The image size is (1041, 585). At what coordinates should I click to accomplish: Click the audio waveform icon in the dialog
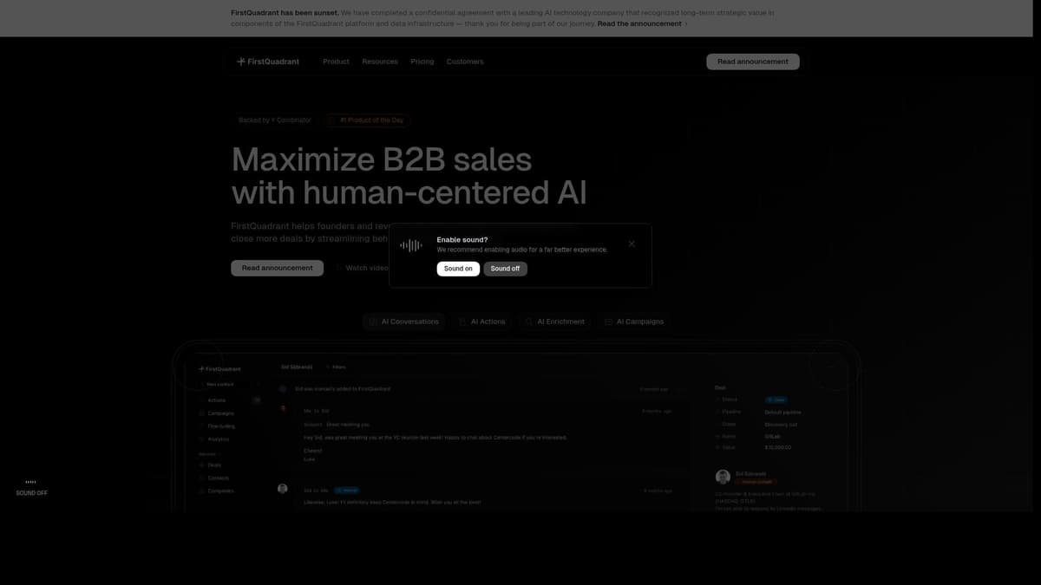[411, 245]
